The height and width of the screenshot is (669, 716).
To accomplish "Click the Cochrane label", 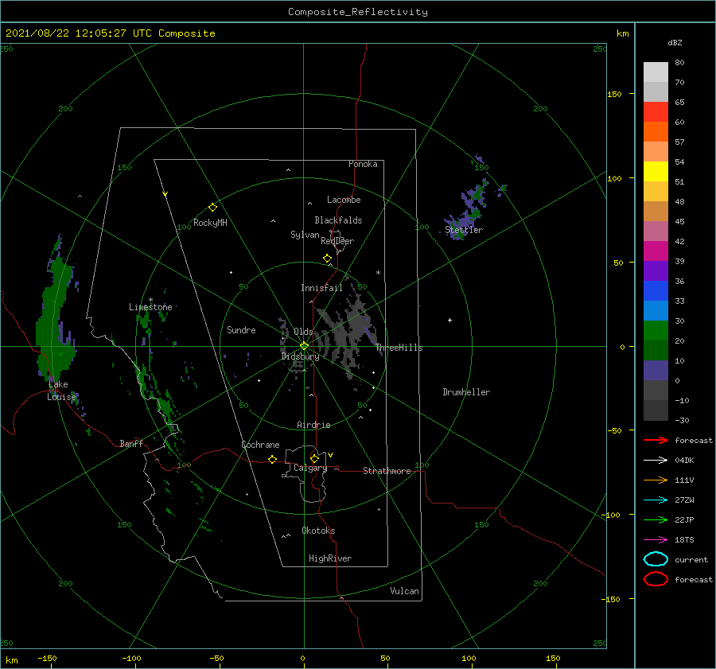I will [x=260, y=445].
